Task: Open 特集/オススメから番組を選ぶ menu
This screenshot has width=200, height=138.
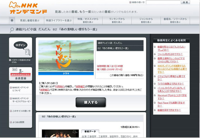Action: tap(88, 20)
